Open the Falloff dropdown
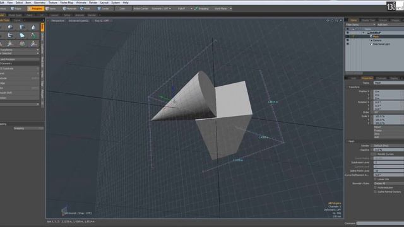Viewport: 404px width, 227px height. (184, 8)
